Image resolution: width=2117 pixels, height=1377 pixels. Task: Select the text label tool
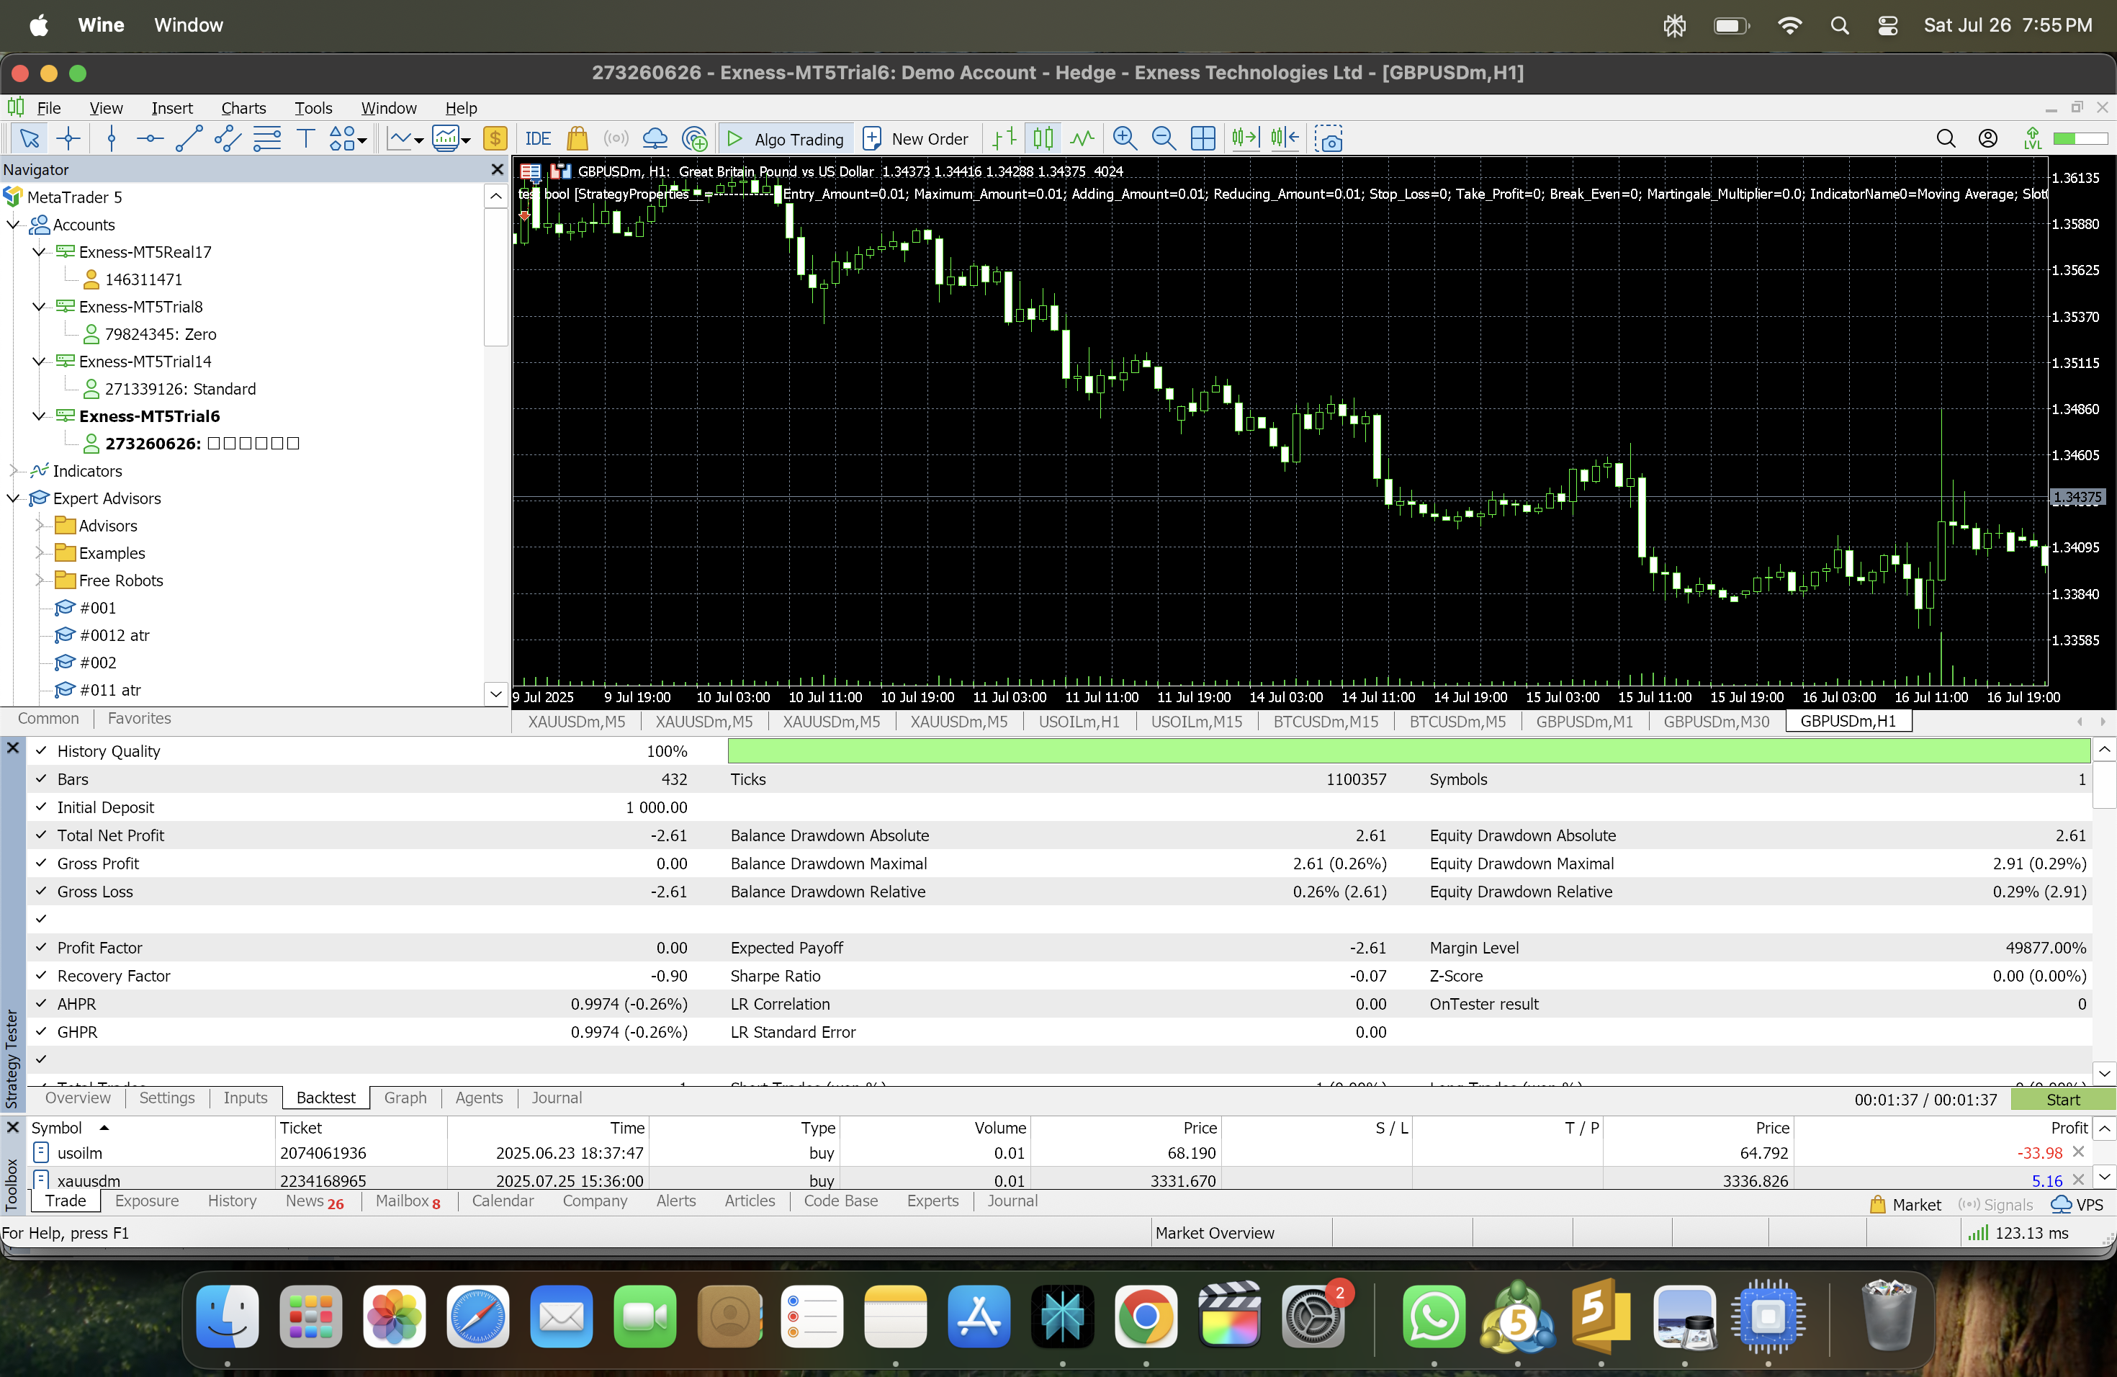pyautogui.click(x=305, y=139)
